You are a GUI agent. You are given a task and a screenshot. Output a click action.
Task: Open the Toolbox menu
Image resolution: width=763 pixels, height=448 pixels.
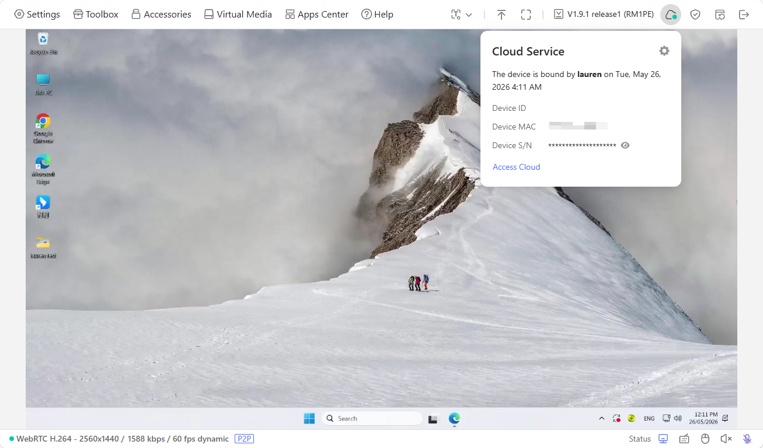click(x=96, y=14)
